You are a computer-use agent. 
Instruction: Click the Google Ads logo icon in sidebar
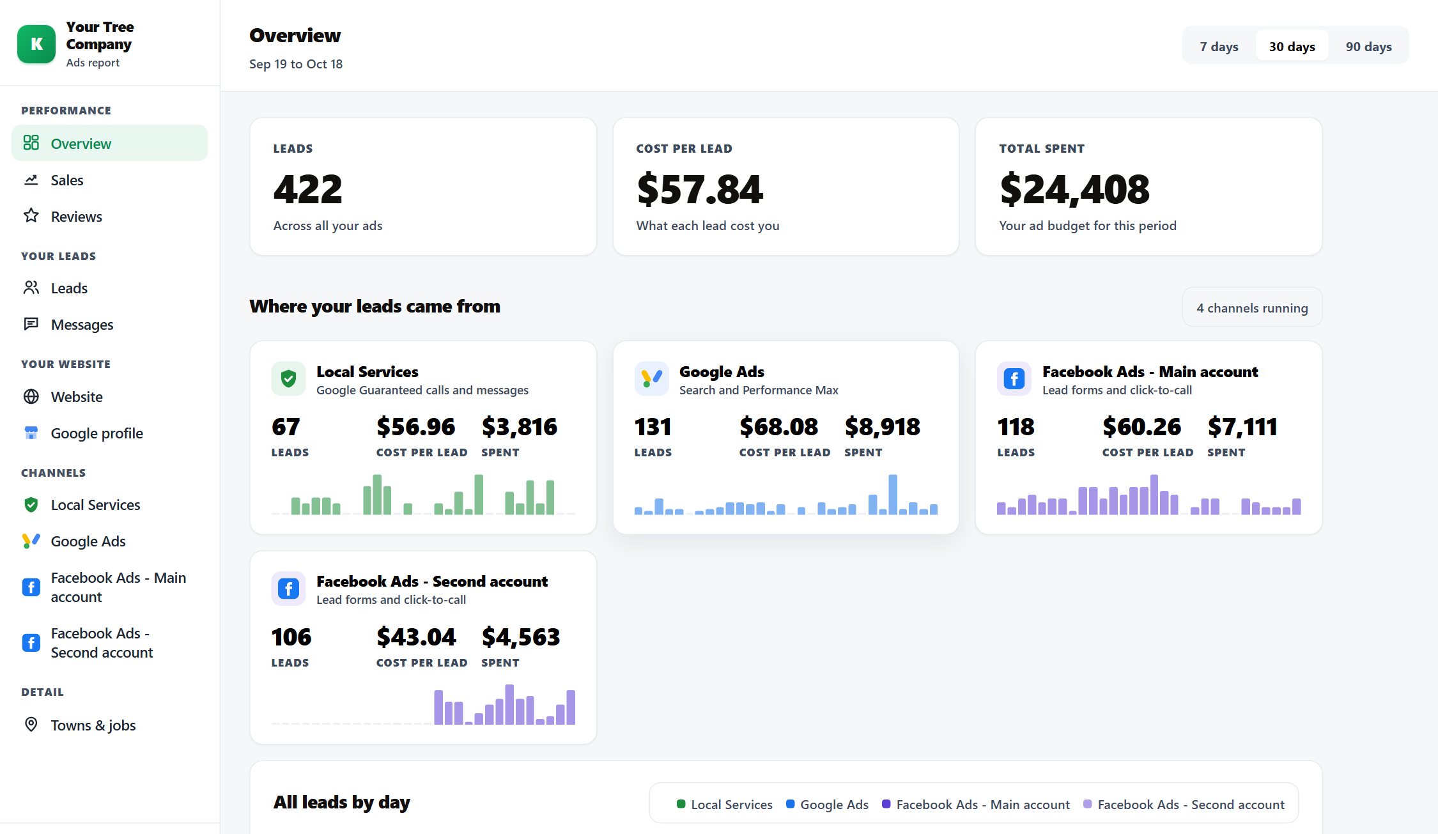pos(31,541)
